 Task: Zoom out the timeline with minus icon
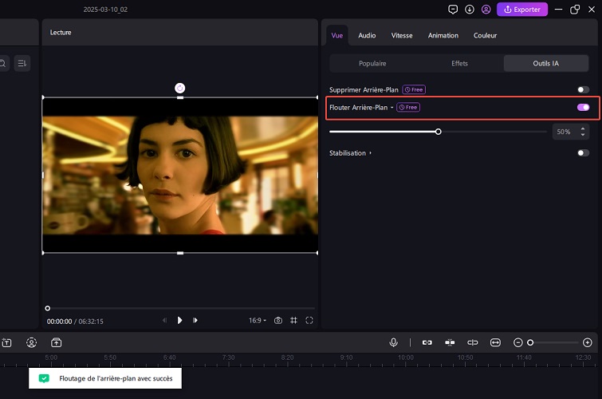click(x=518, y=342)
